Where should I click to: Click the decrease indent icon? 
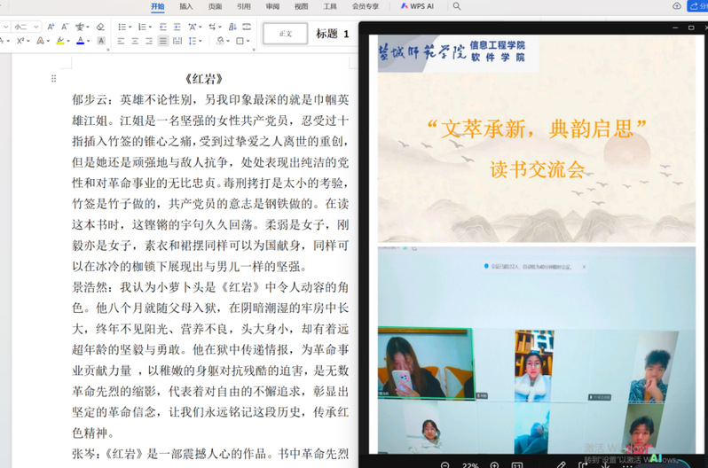pyautogui.click(x=162, y=27)
